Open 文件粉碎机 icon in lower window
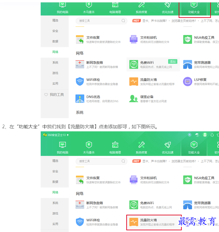This screenshot has width=219, height=232. 134,180
